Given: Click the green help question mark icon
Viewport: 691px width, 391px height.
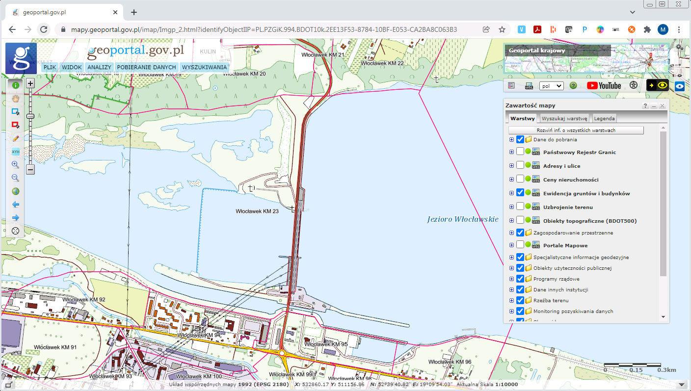Looking at the screenshot, I should [x=573, y=85].
